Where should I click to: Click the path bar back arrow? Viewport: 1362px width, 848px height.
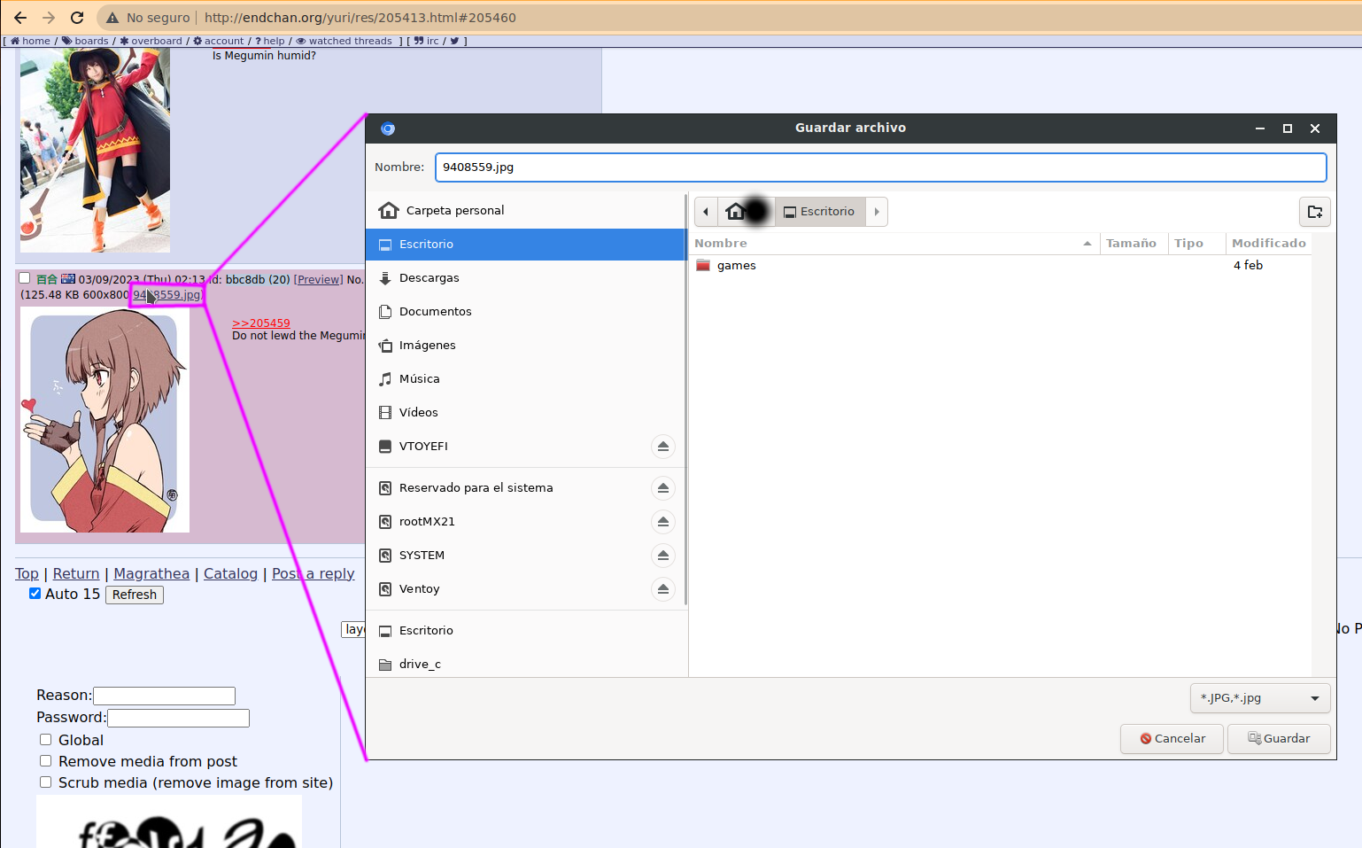[706, 212]
